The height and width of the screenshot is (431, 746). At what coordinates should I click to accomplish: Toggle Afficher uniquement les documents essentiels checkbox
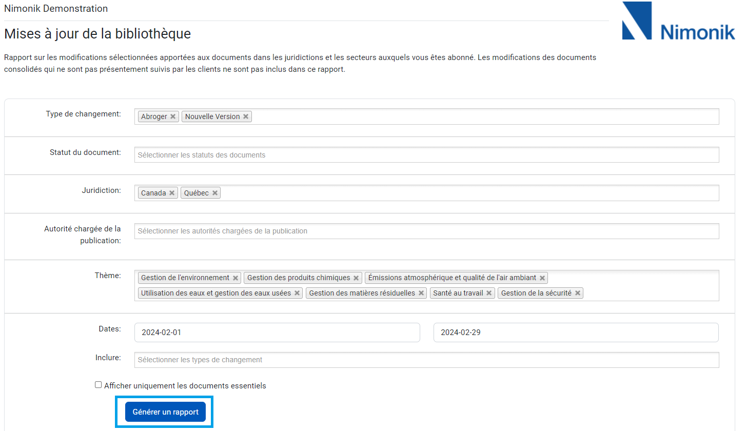99,385
